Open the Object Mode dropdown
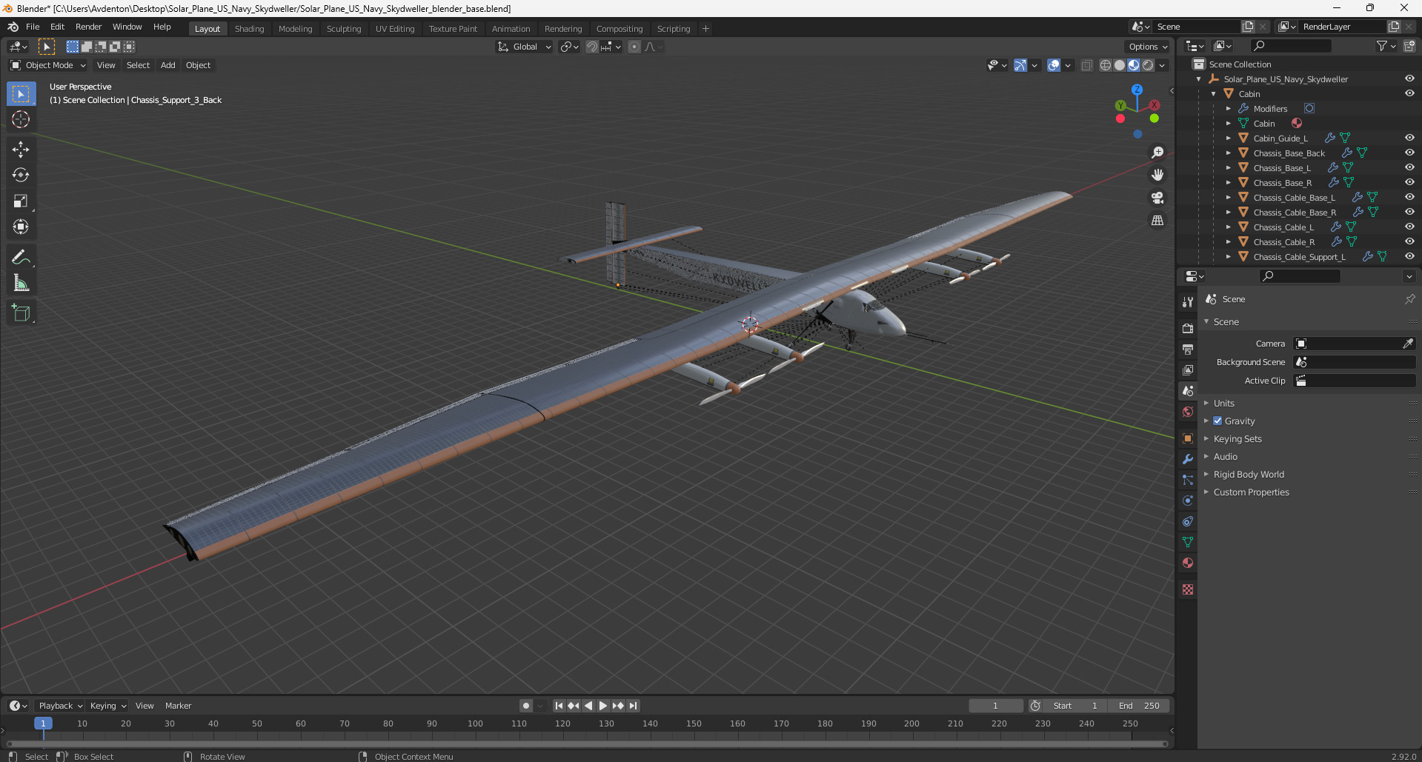This screenshot has width=1422, height=762. (x=48, y=65)
